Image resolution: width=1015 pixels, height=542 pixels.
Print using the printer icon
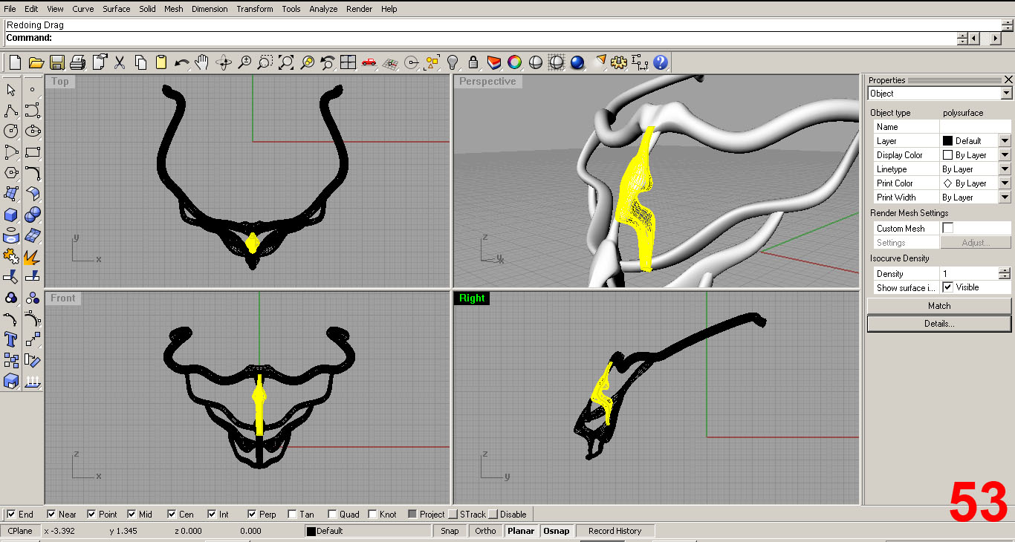(77, 62)
